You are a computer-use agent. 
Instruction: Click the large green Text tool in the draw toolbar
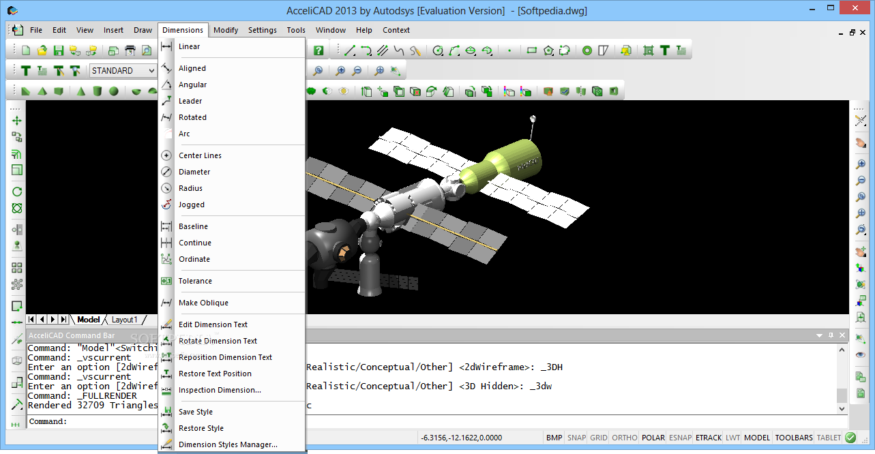point(665,50)
